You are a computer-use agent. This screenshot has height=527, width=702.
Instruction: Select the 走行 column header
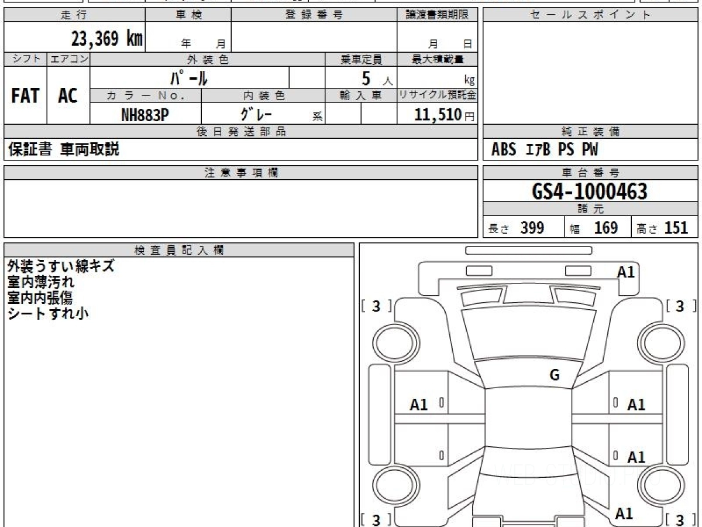coord(74,15)
